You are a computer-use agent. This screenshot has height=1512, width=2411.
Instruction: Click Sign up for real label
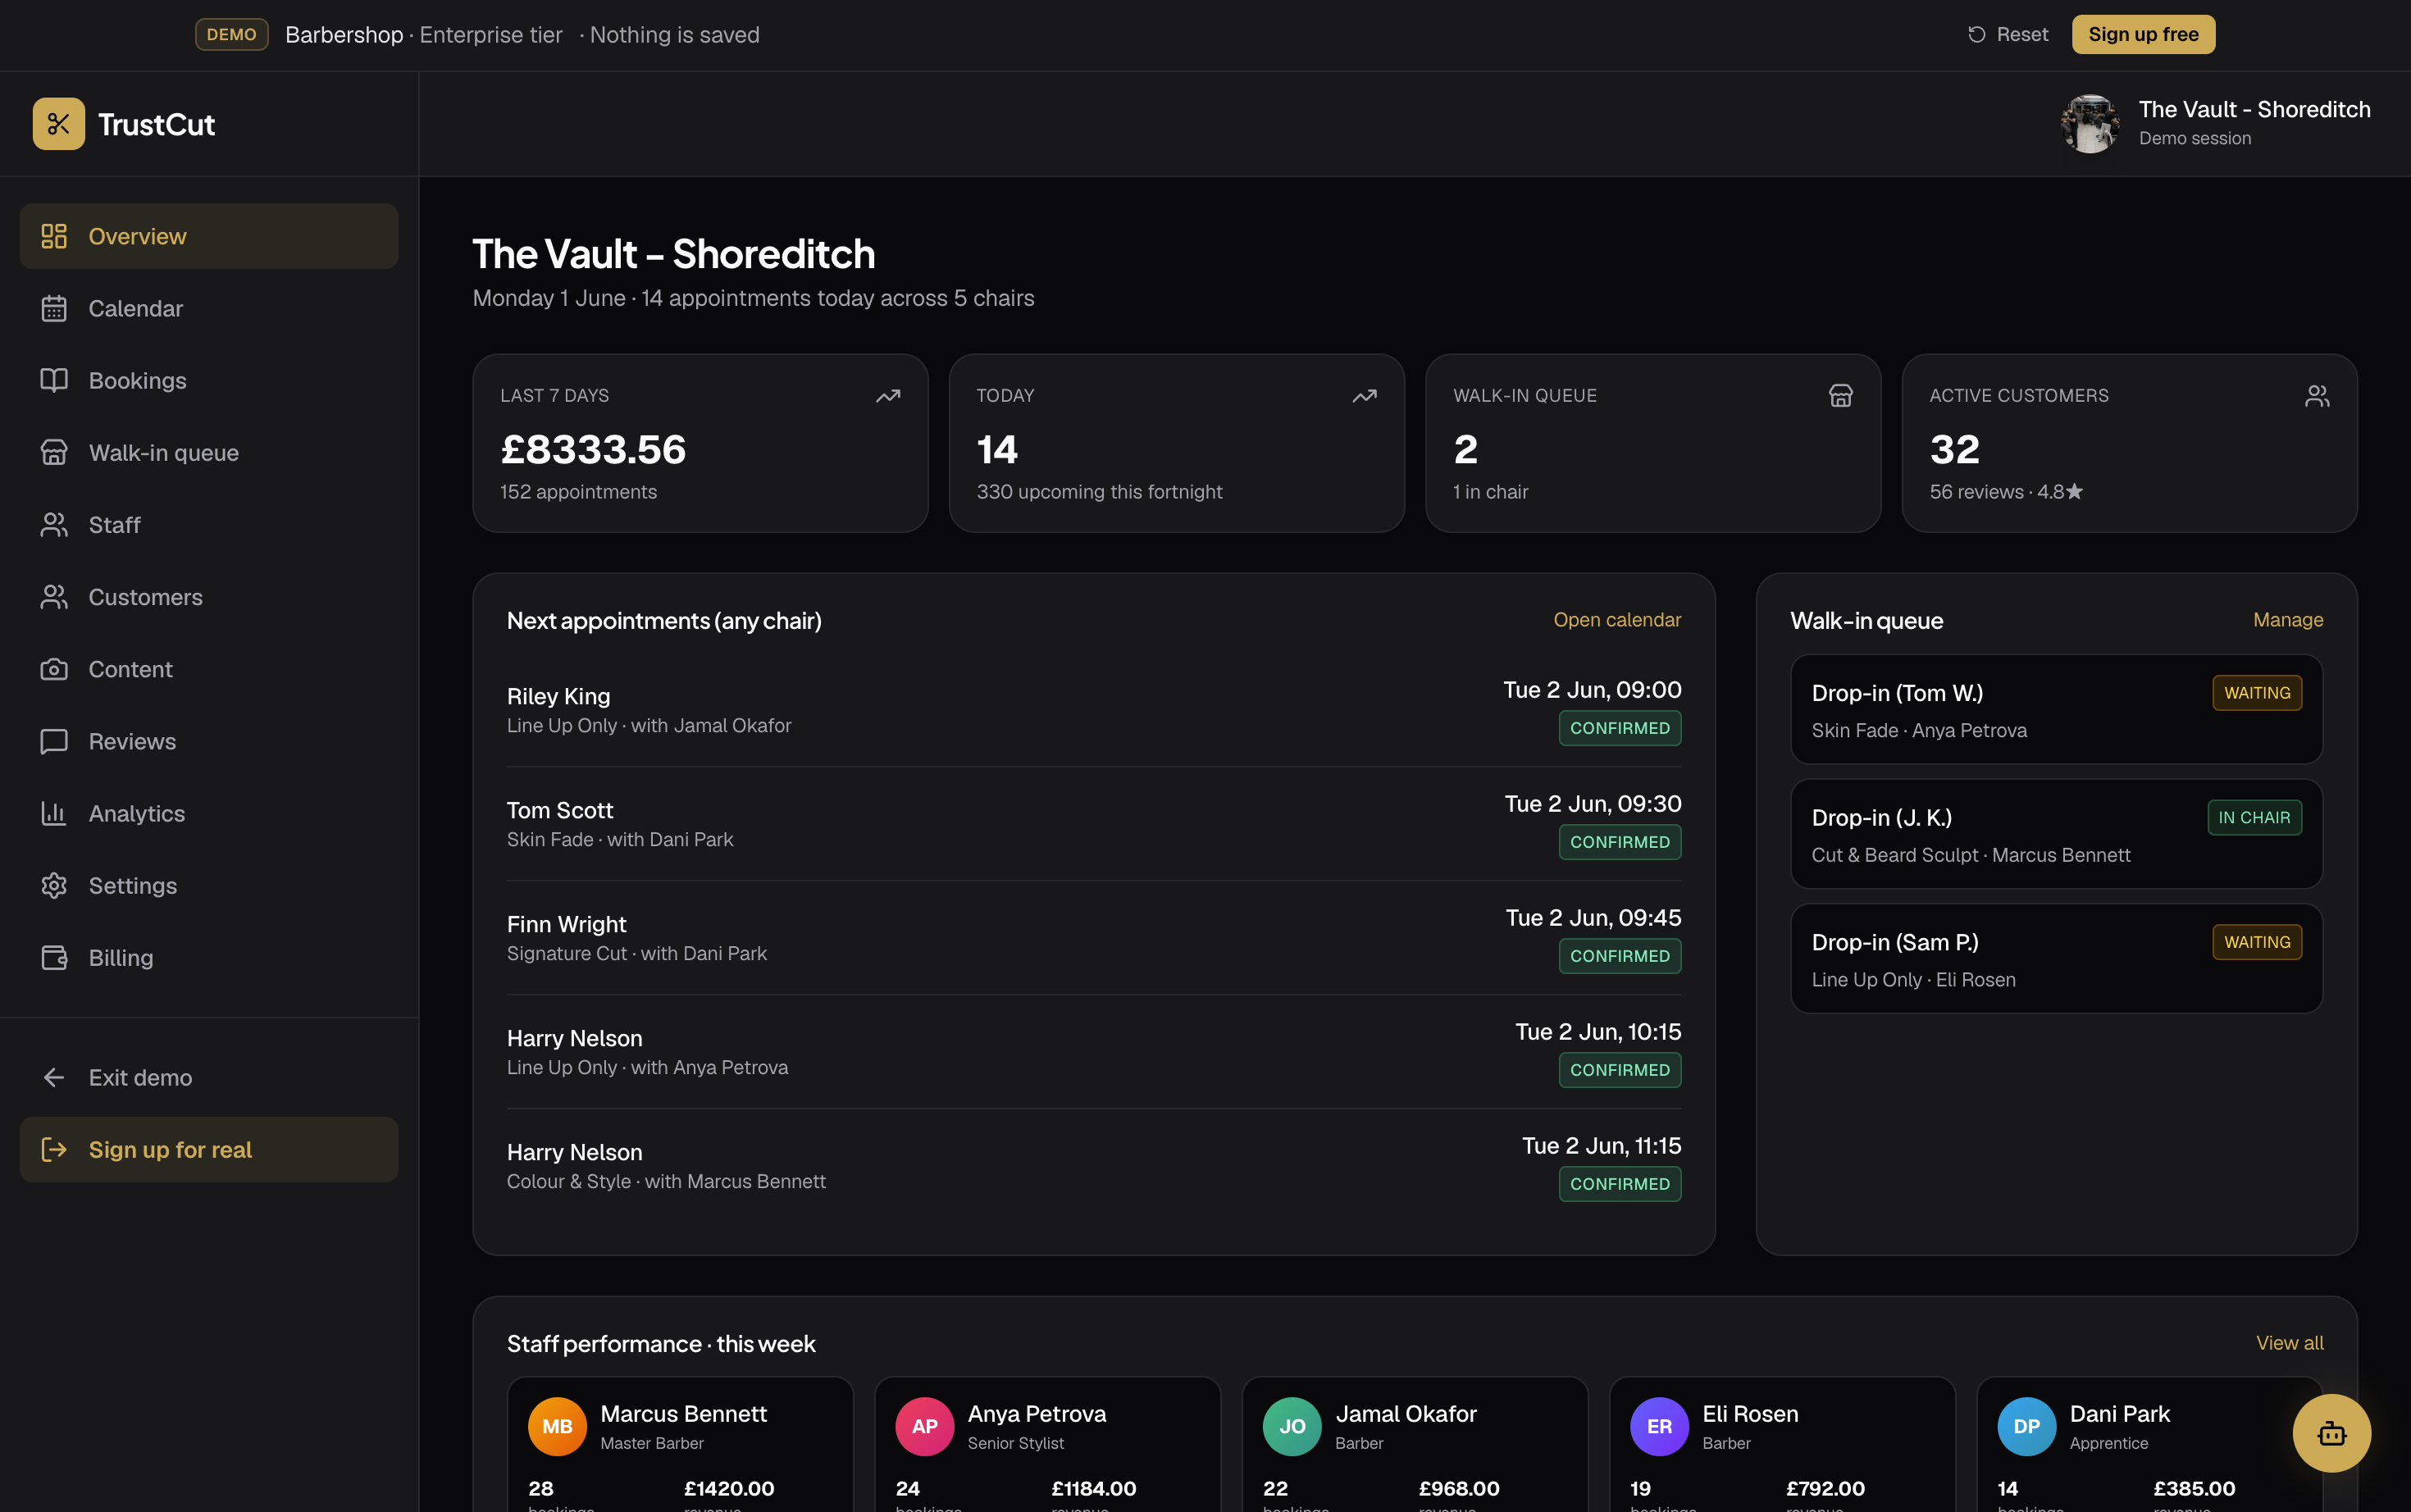tap(170, 1149)
